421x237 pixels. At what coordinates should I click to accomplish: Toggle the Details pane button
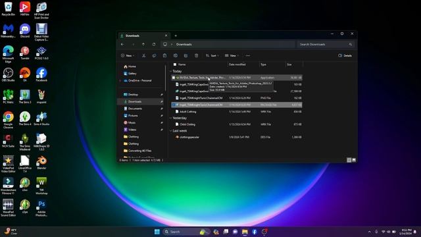coord(345,55)
